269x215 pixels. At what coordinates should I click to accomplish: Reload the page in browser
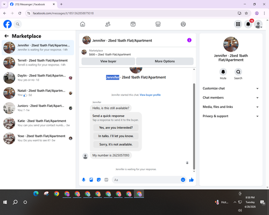pyautogui.click(x=20, y=13)
